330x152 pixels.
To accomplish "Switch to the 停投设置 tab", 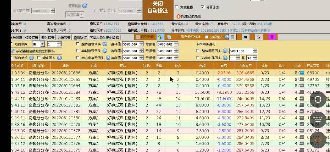I will click(32, 37).
